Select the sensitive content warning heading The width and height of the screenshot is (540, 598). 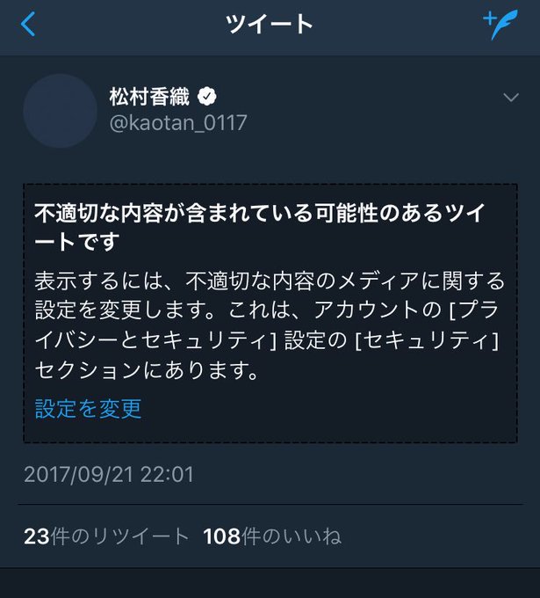tap(260, 227)
